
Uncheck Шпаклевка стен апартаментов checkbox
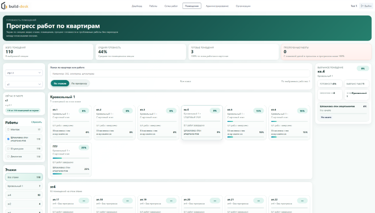8,139
